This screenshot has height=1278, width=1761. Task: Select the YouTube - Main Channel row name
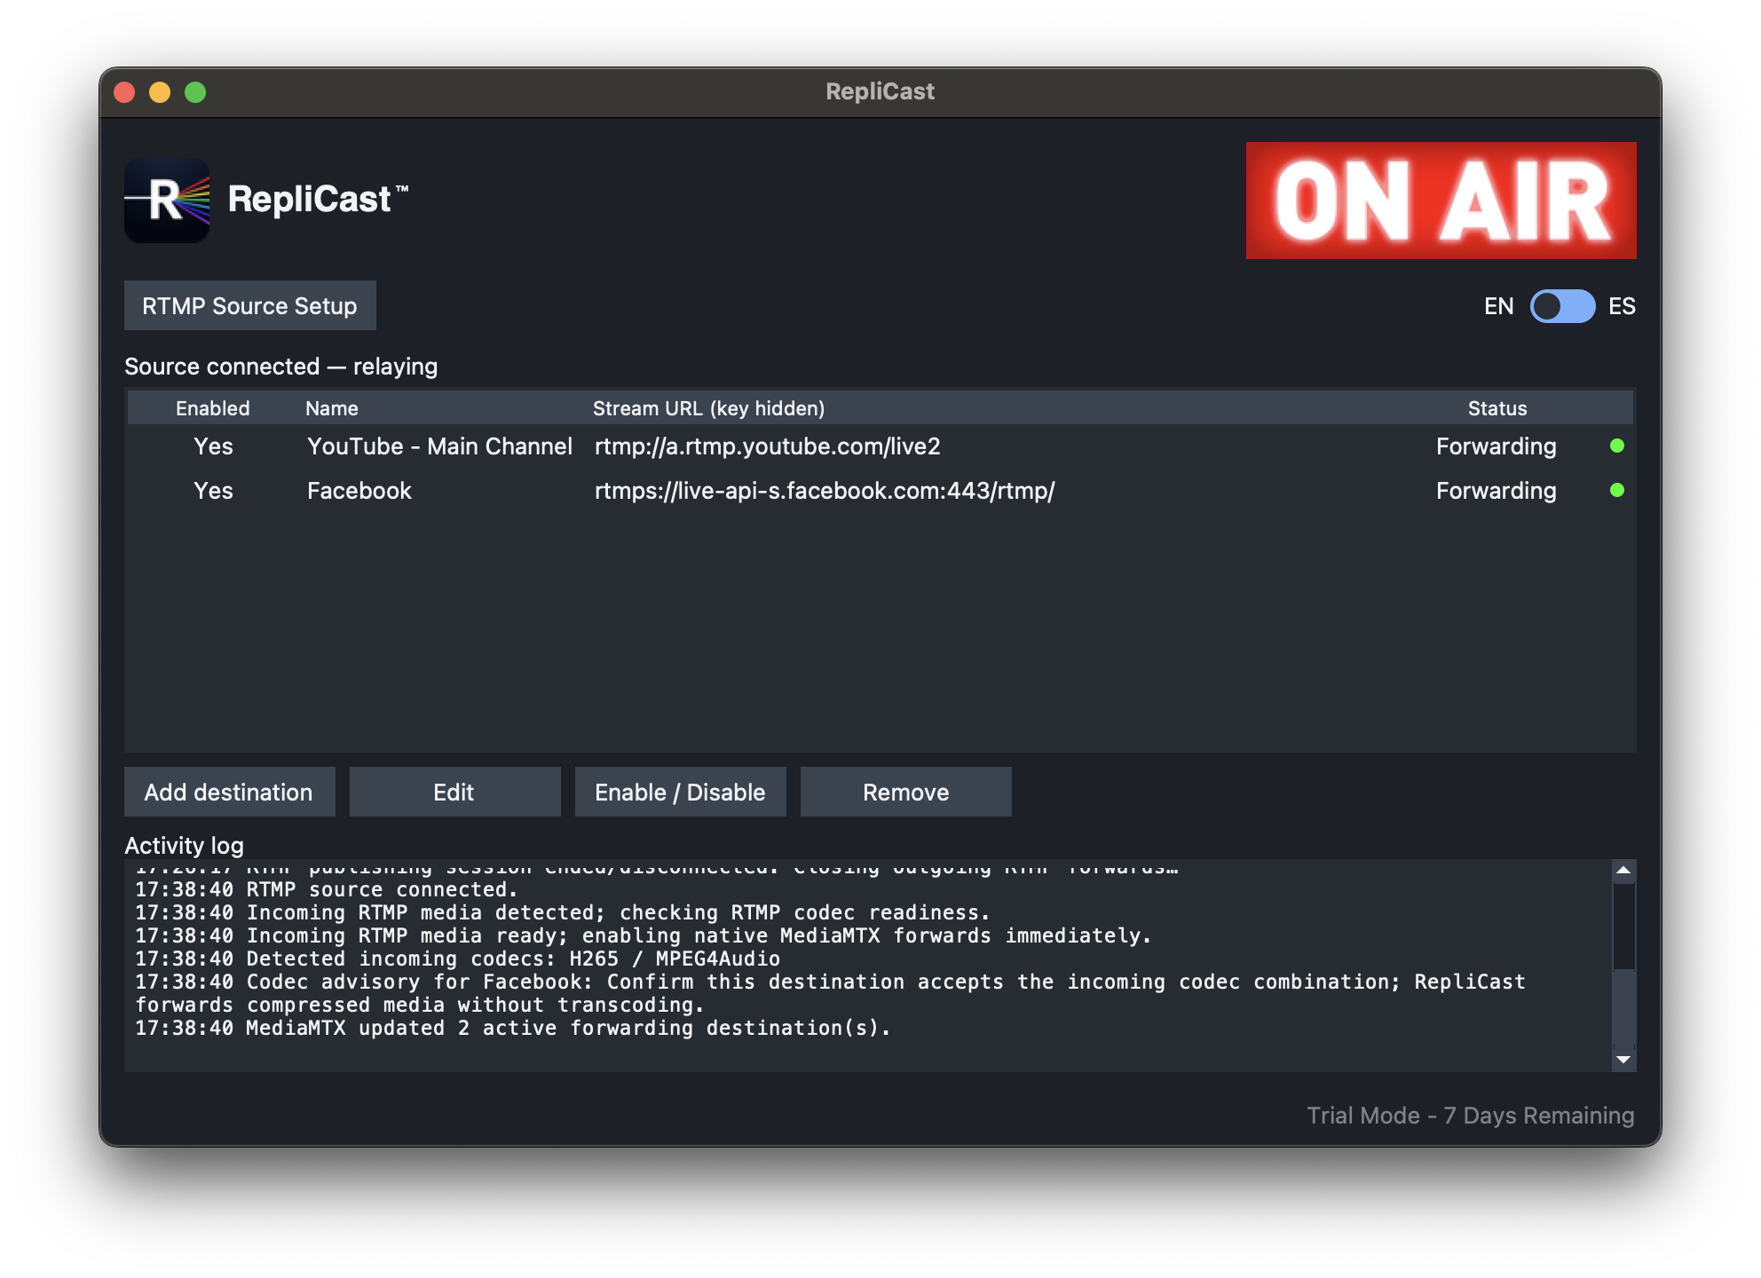point(439,446)
